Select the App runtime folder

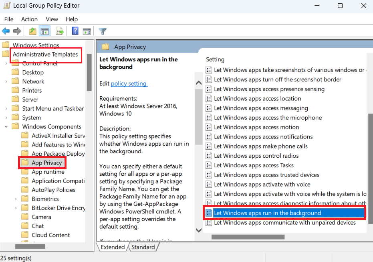click(48, 172)
